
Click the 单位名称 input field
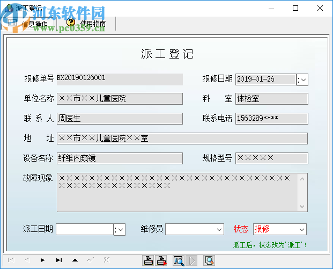120,99
